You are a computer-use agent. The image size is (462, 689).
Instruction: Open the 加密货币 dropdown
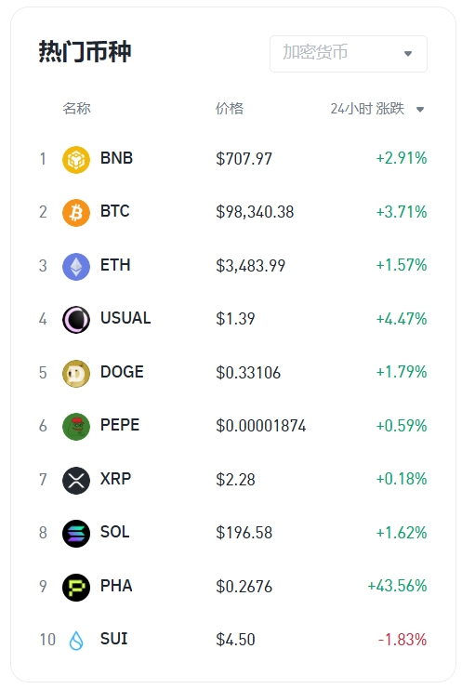tap(349, 54)
